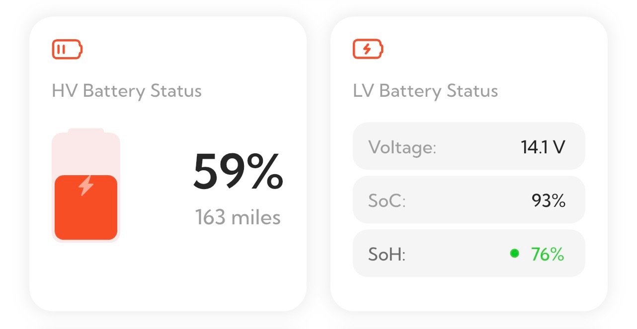This screenshot has width=637, height=329.
Task: Click the green 76% SoH value
Action: pos(548,254)
